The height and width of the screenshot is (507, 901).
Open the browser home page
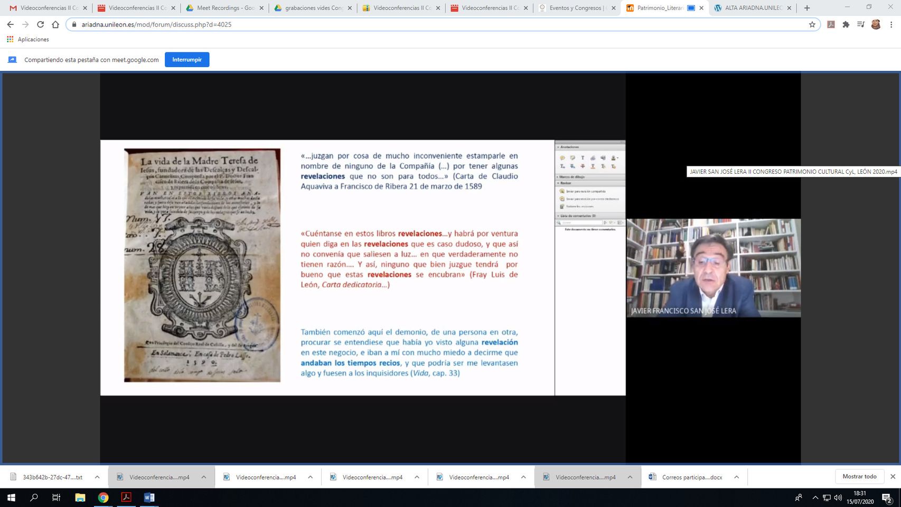55,24
